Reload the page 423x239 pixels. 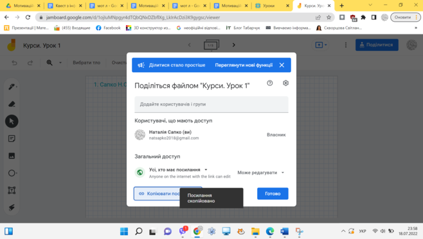pos(28,17)
